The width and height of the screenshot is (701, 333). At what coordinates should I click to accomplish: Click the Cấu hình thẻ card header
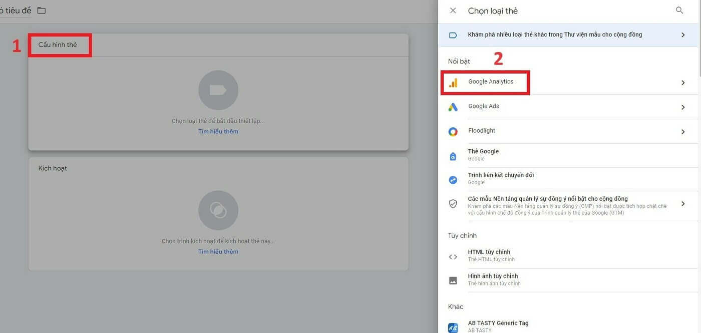click(x=218, y=45)
